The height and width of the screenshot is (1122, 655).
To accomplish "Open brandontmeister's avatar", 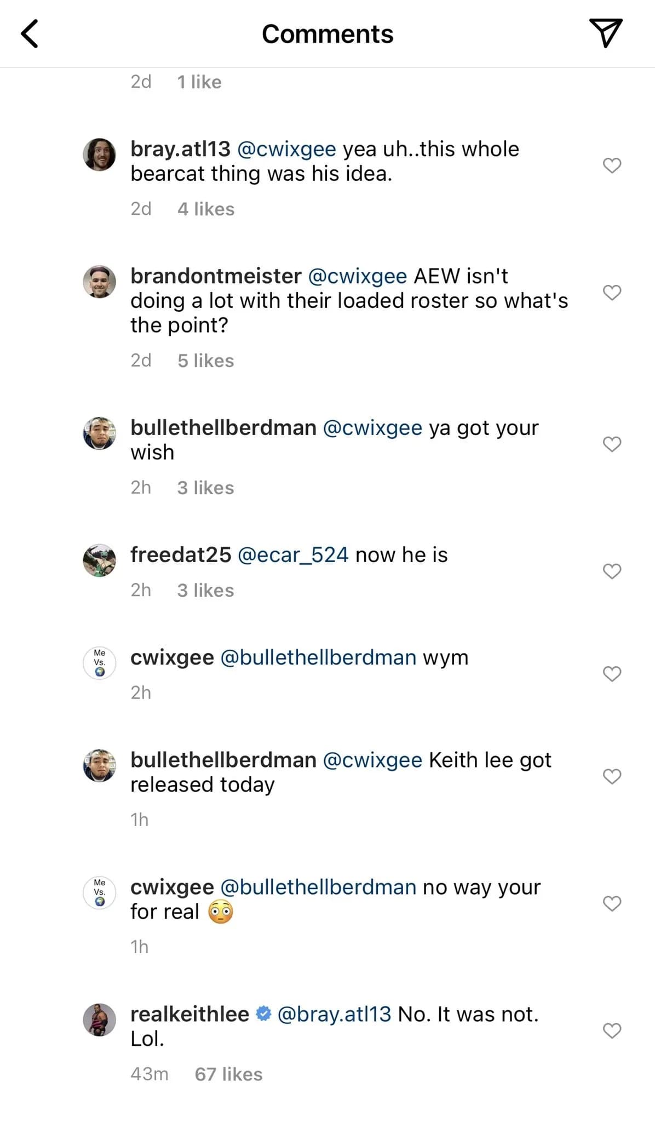I will pyautogui.click(x=99, y=282).
